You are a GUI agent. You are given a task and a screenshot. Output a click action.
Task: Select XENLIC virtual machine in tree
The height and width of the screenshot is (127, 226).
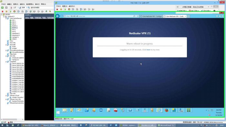click(14, 39)
